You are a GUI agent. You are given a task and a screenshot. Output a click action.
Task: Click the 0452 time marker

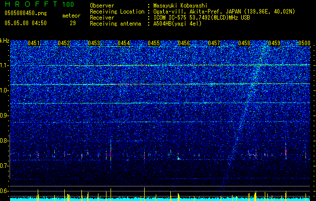tap(64, 43)
